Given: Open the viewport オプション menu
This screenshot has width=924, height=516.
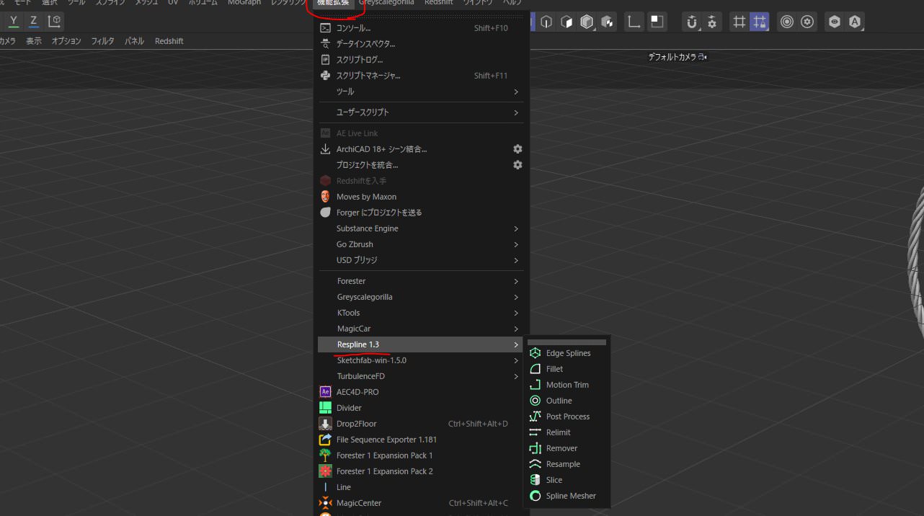Looking at the screenshot, I should pyautogui.click(x=66, y=41).
